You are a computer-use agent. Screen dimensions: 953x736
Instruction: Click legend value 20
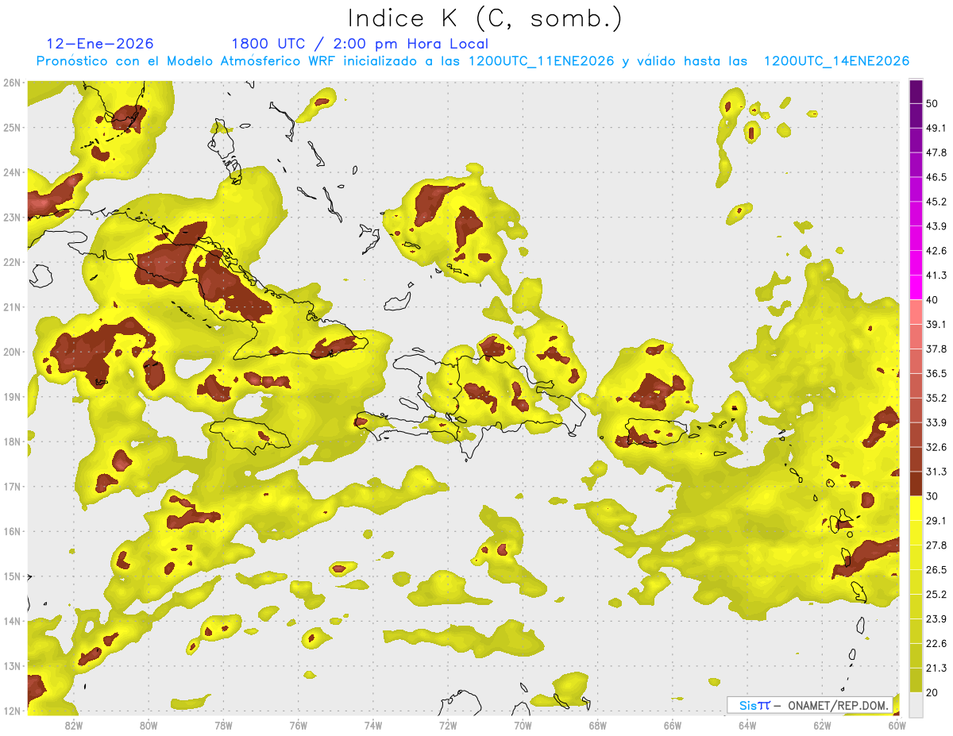(933, 693)
